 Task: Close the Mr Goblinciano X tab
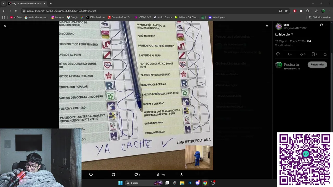coord(44,3)
